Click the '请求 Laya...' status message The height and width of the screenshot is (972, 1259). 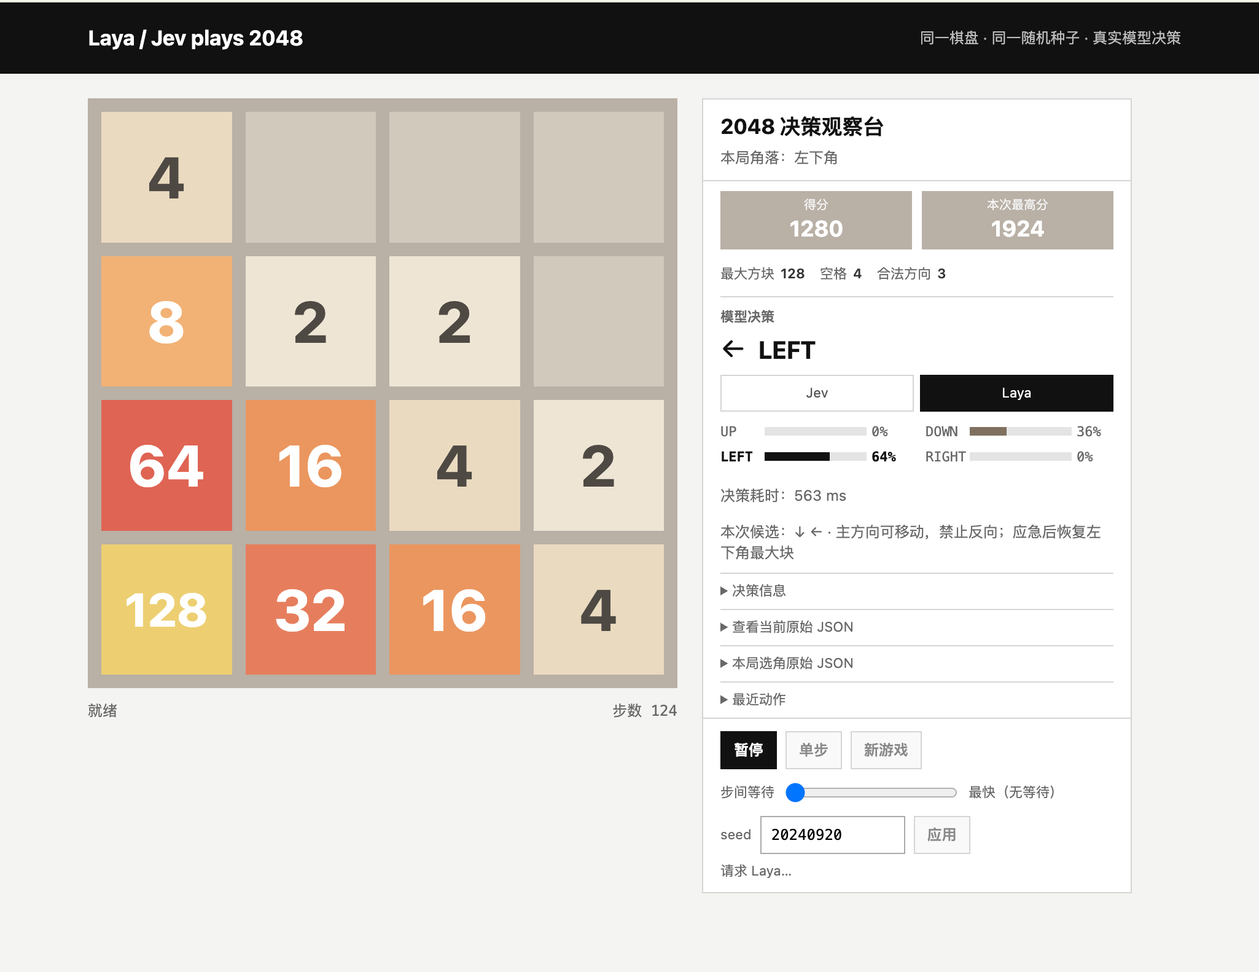coord(756,871)
